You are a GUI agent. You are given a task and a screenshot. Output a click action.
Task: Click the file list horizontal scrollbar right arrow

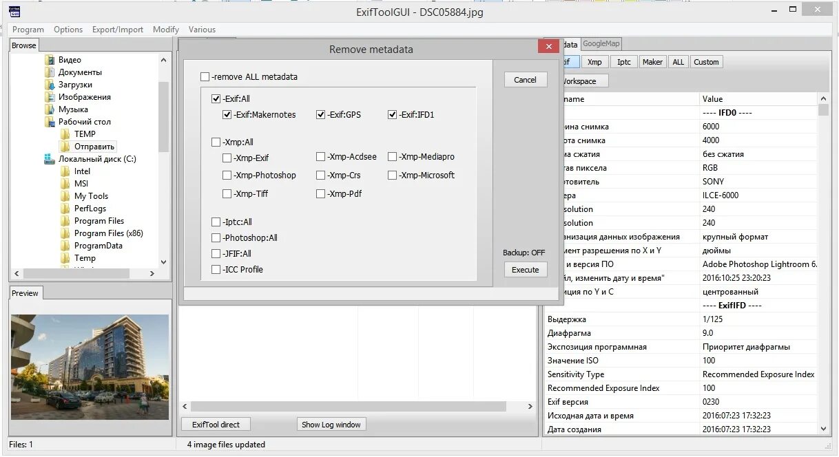(x=530, y=407)
